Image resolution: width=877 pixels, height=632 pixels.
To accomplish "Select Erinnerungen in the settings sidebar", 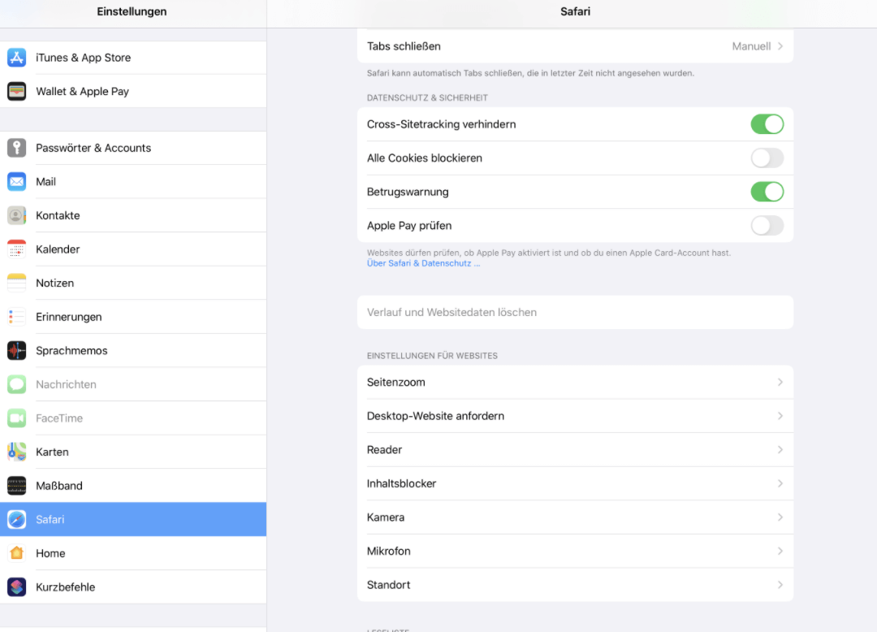I will [69, 317].
